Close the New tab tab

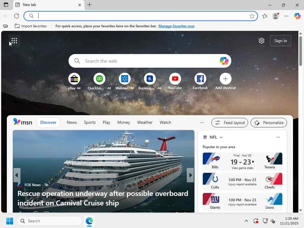coord(80,5)
